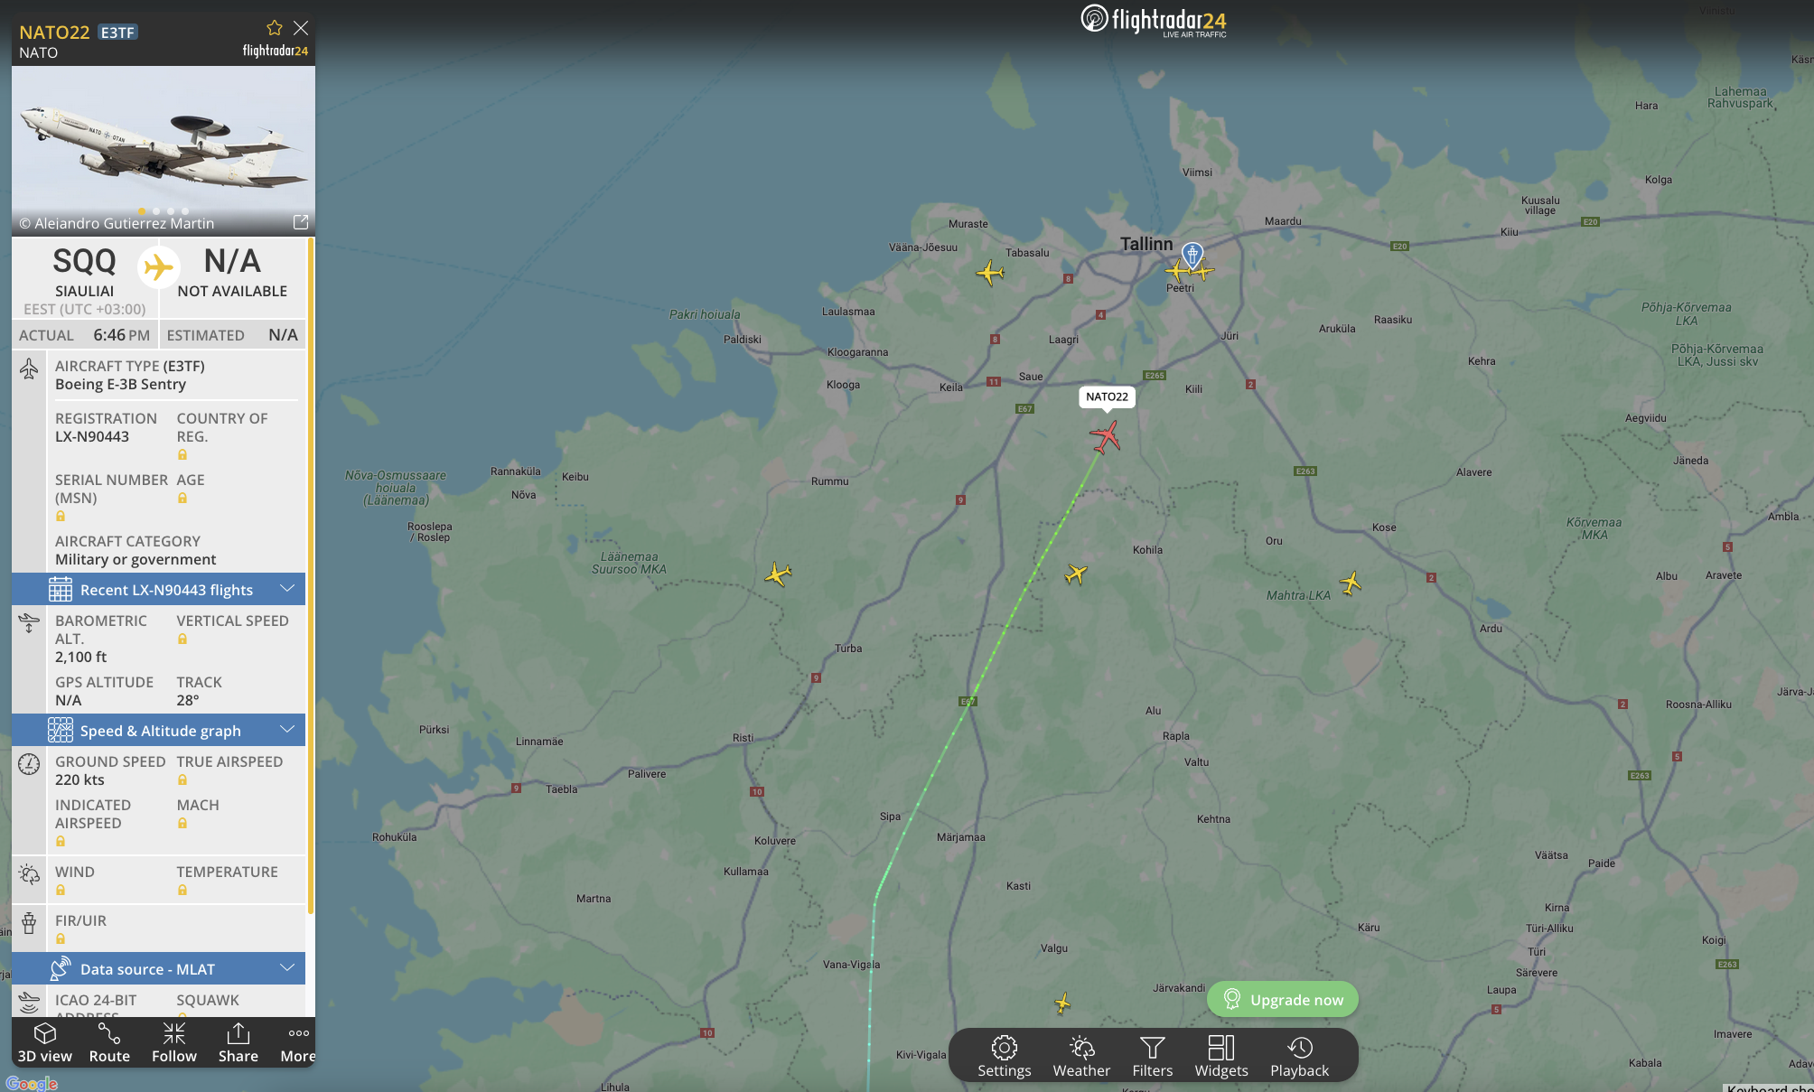Click the locked True Airspeed padlock
The image size is (1814, 1092).
pyautogui.click(x=182, y=780)
